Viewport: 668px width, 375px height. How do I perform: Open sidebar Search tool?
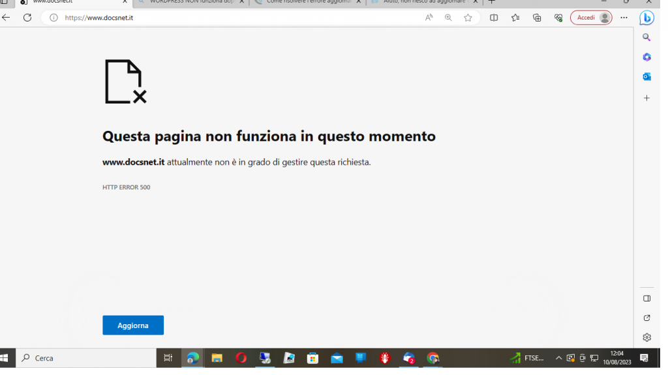646,37
